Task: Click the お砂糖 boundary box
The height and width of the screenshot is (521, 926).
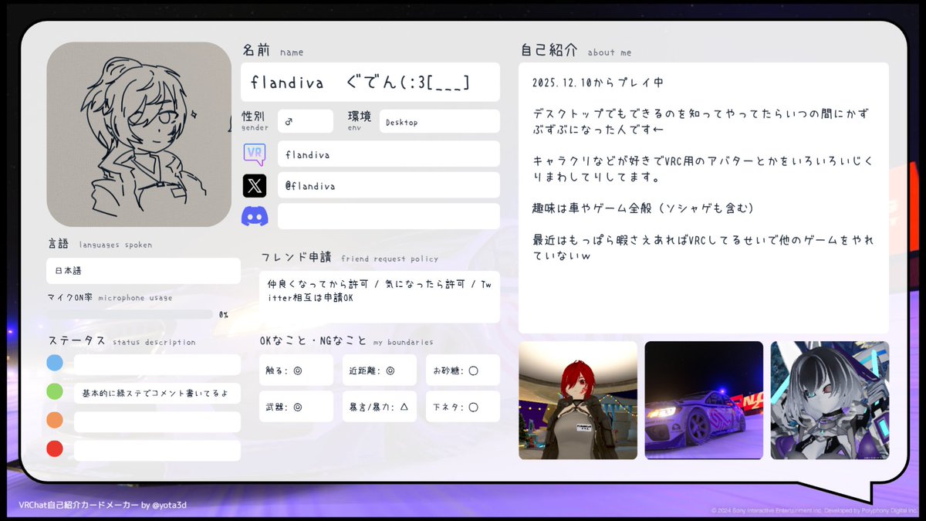Action: pos(463,370)
